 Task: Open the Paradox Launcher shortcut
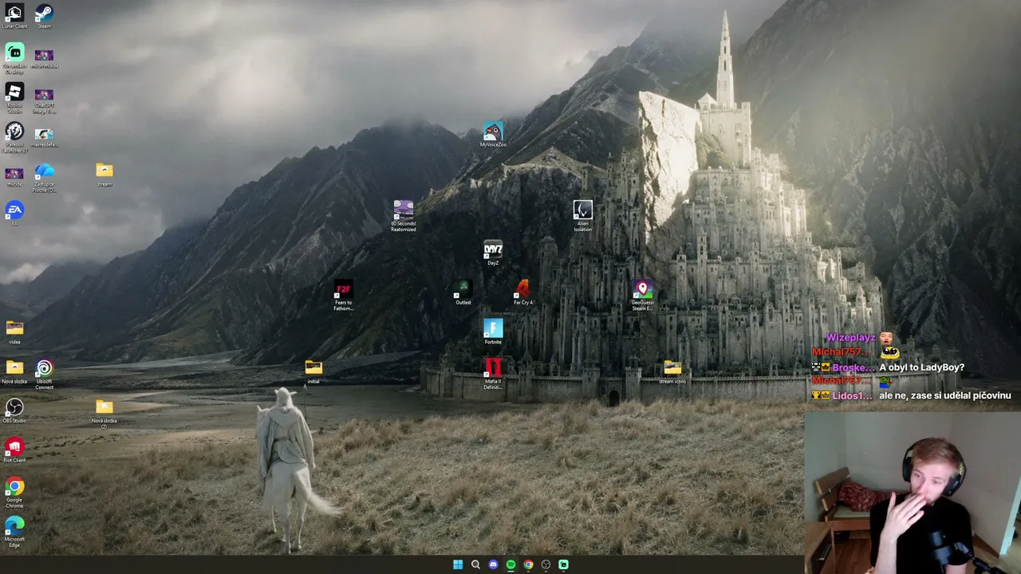click(x=14, y=137)
